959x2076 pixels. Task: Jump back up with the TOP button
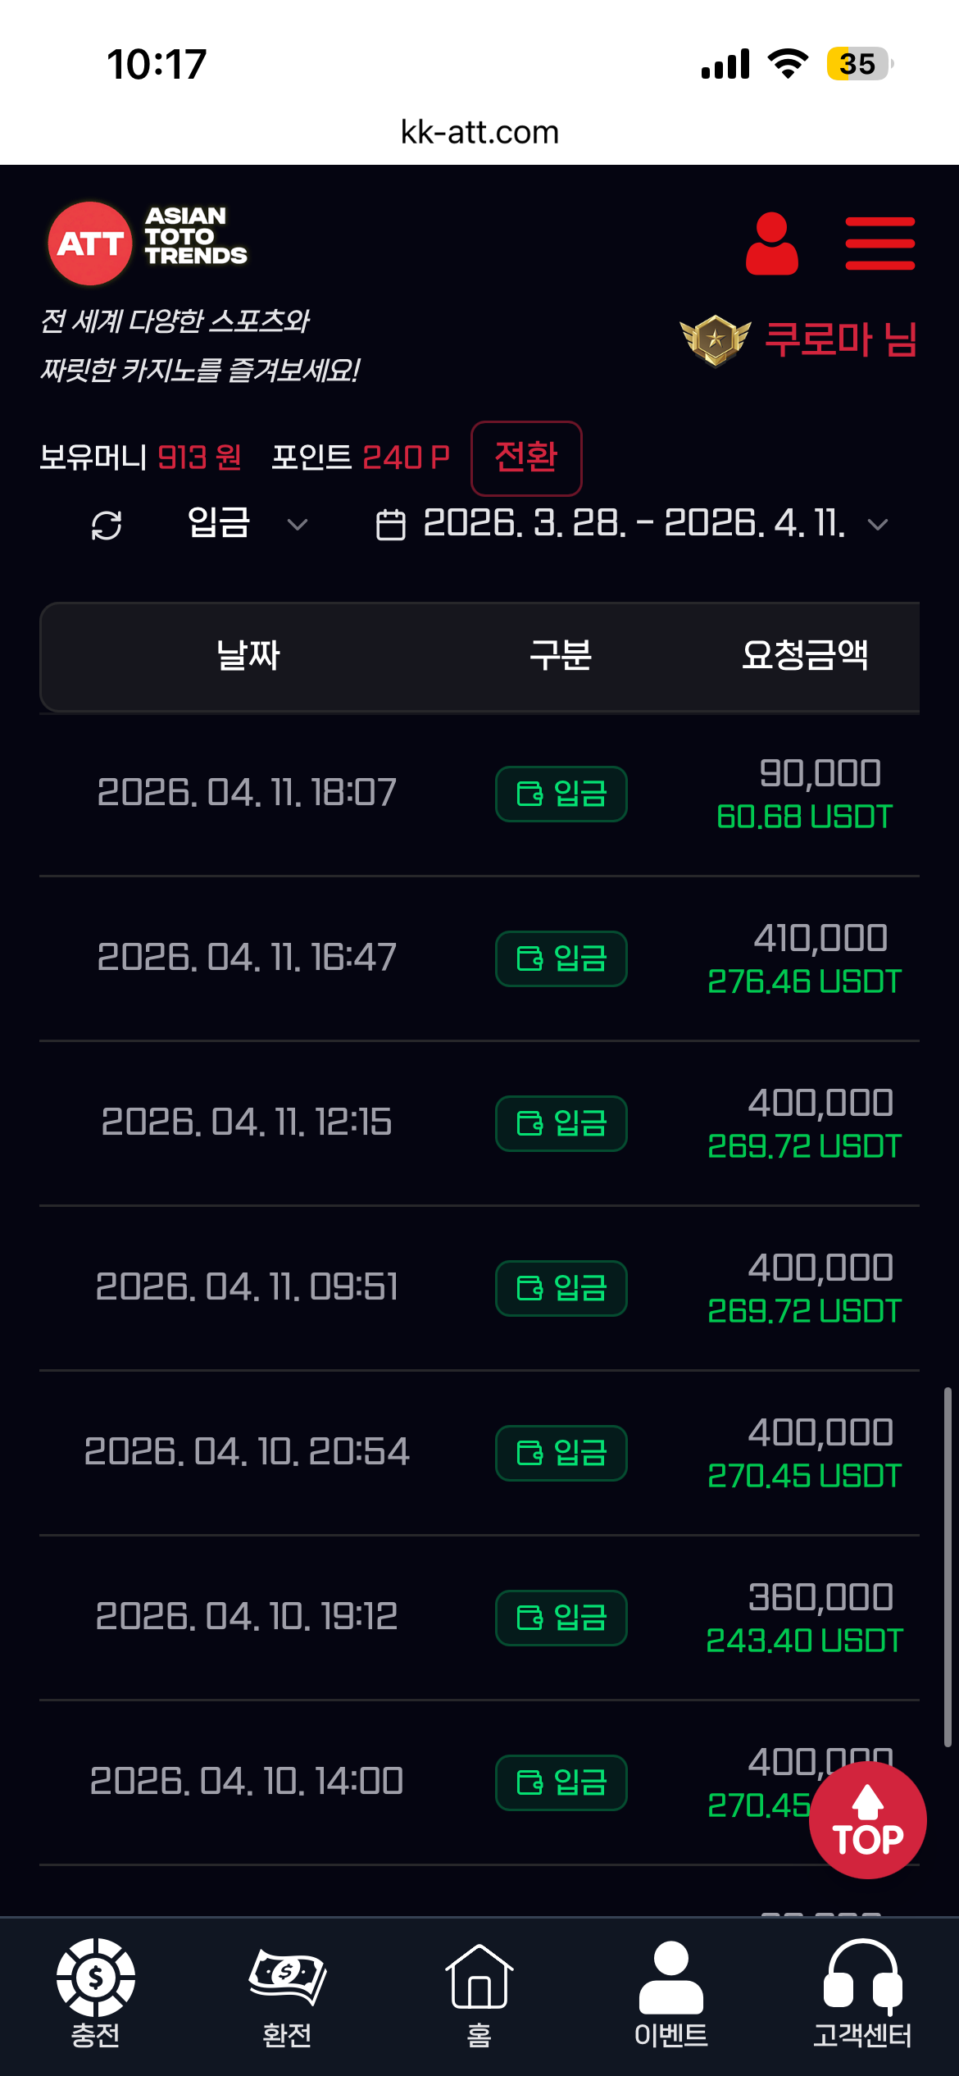tap(867, 1819)
